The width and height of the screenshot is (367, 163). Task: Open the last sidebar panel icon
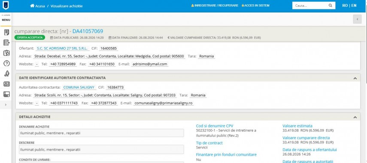[6, 94]
